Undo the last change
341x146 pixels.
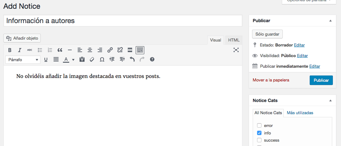point(132,59)
